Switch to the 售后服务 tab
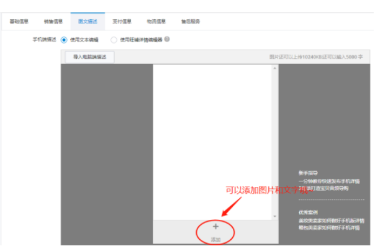This screenshot has width=375, height=246. point(191,22)
